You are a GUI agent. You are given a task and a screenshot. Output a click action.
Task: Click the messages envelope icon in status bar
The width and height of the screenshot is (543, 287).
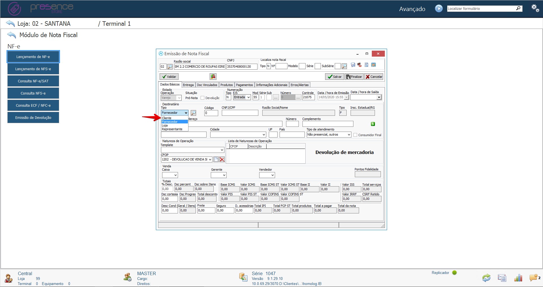click(502, 278)
